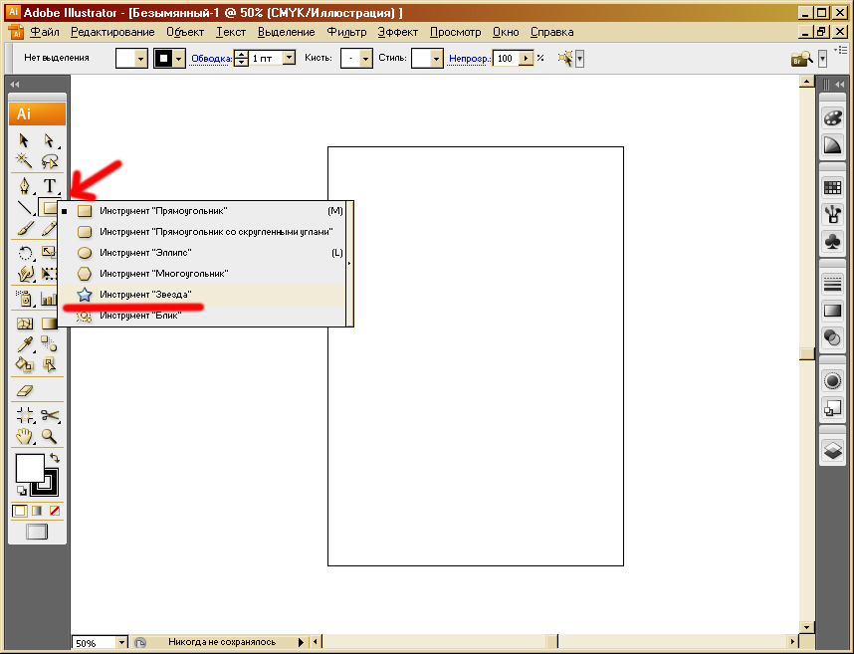Open the control bar options menu
This screenshot has height=654, width=854.
(843, 50)
